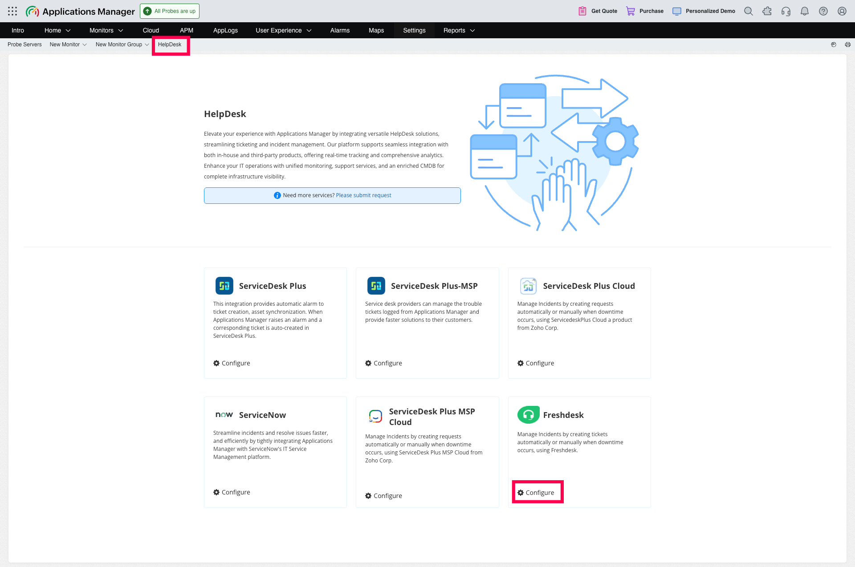The width and height of the screenshot is (855, 567).
Task: Click the Purchase shopping cart icon
Action: tap(631, 11)
